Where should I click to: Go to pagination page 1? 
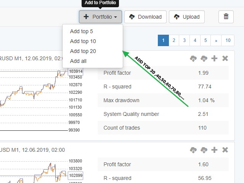(163, 40)
